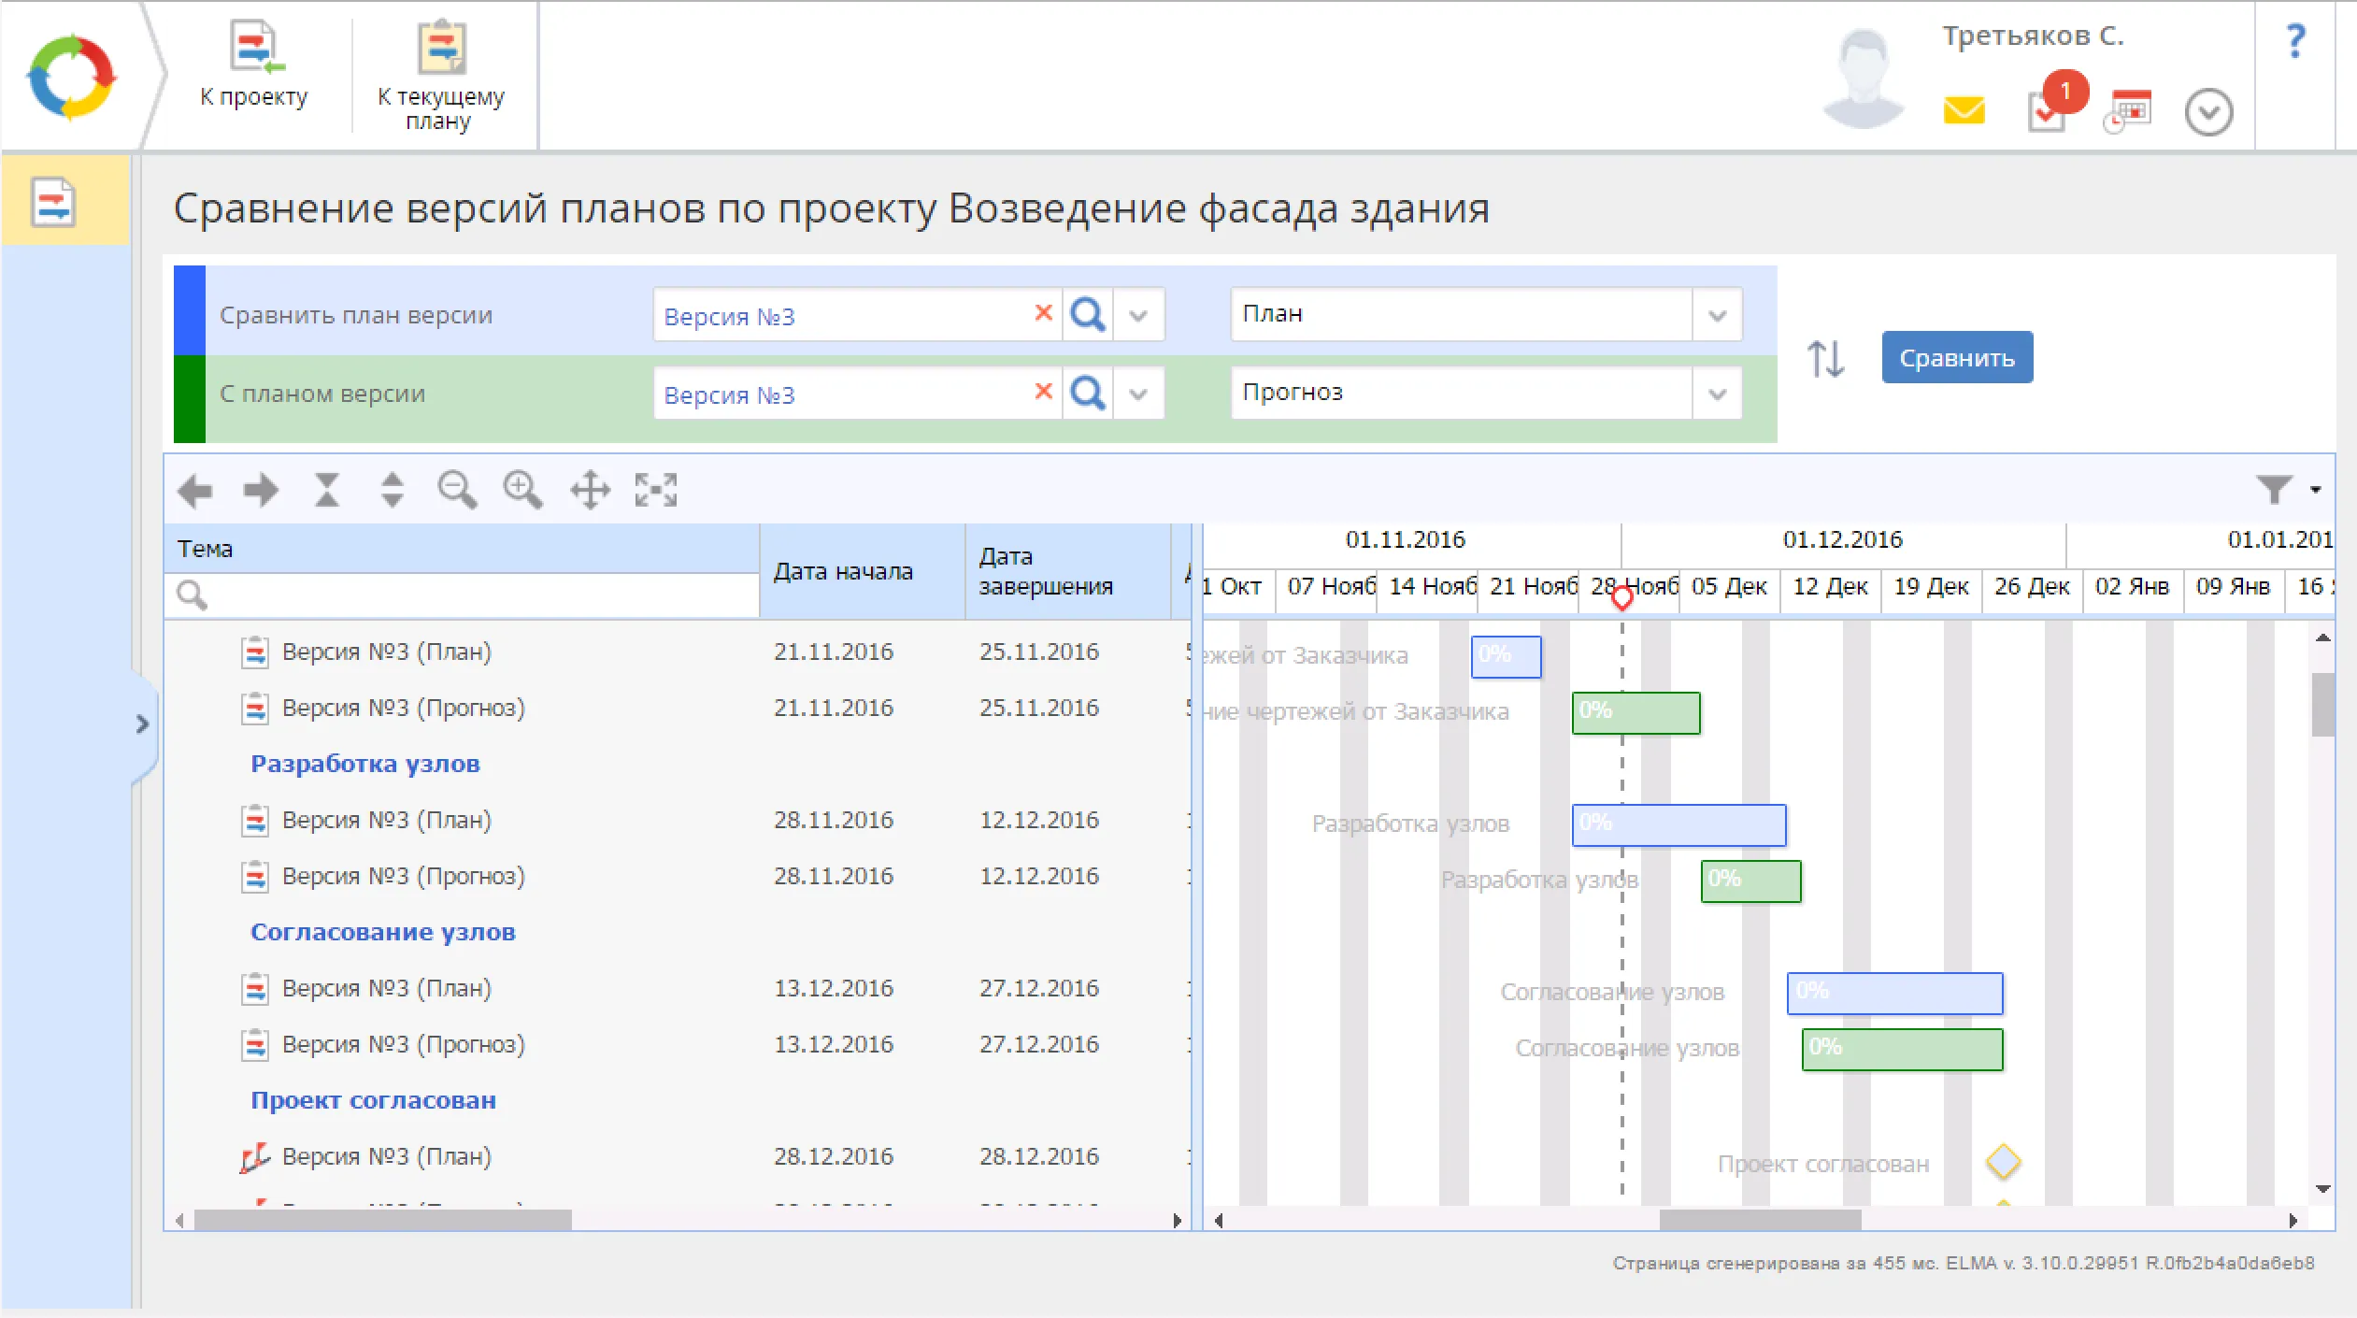Click the fullscreen expand arrows icon

(655, 489)
